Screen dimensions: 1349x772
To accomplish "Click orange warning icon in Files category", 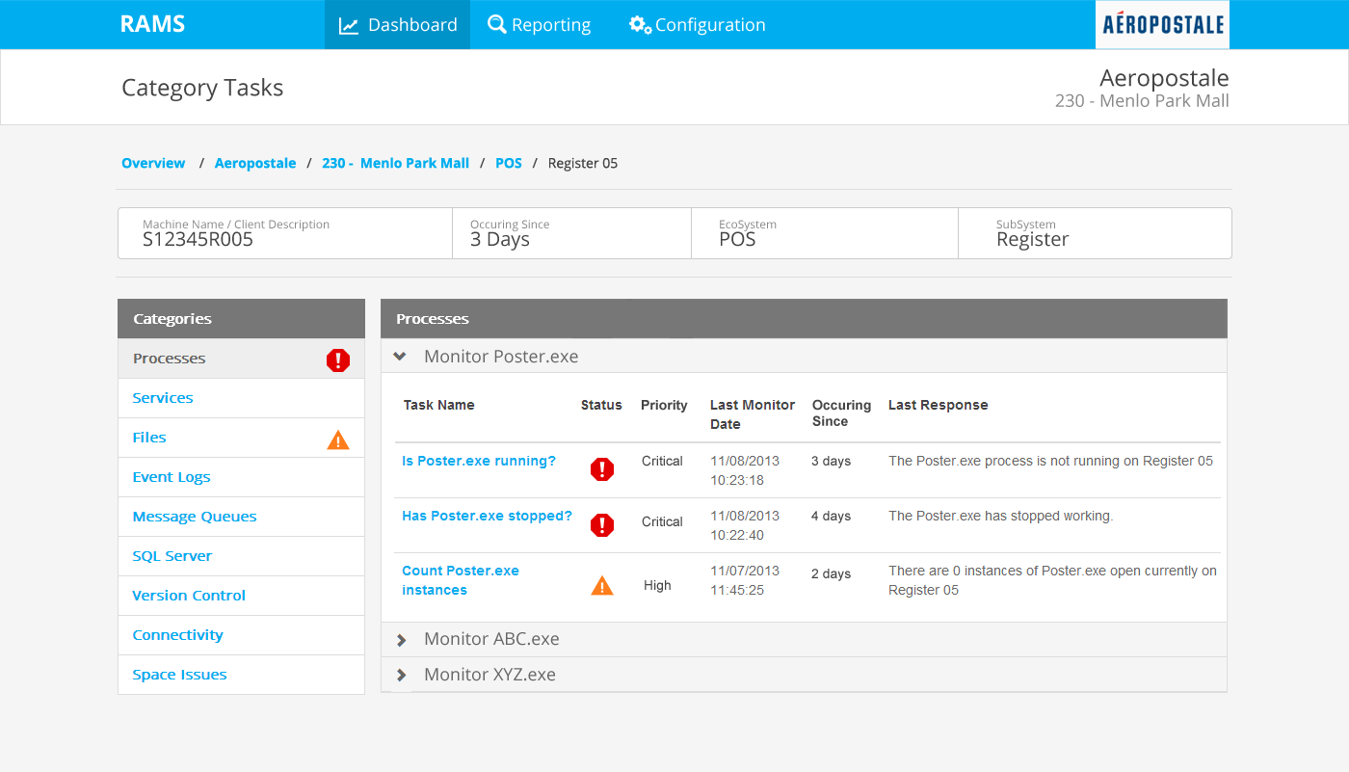I will [338, 439].
